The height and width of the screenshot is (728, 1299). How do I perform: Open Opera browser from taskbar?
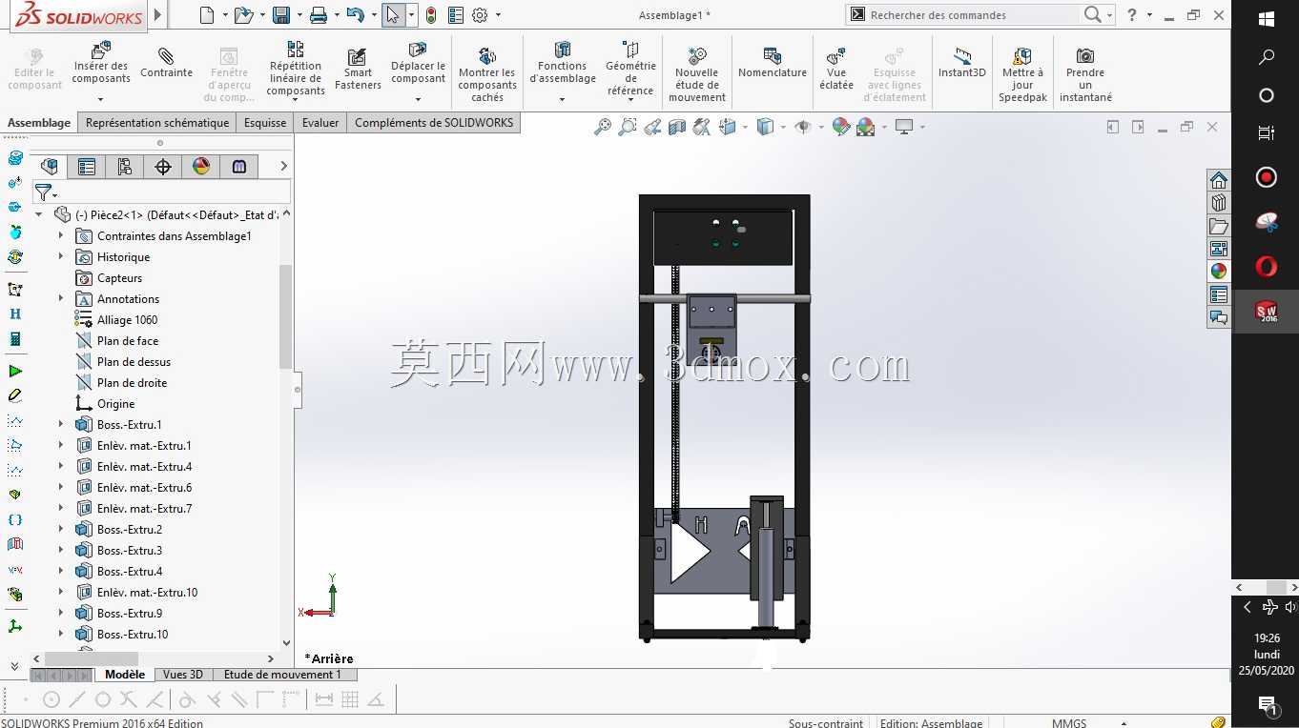coord(1266,267)
